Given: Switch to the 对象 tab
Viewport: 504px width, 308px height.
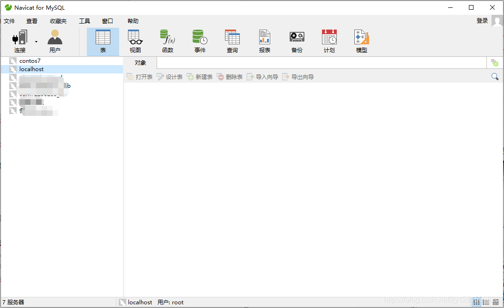Looking at the screenshot, I should pos(140,63).
